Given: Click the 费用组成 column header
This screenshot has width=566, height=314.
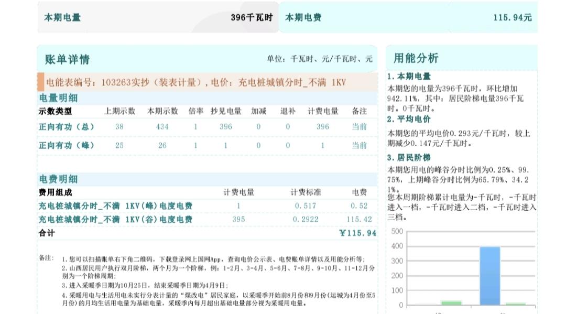Looking at the screenshot, I should [x=55, y=192].
